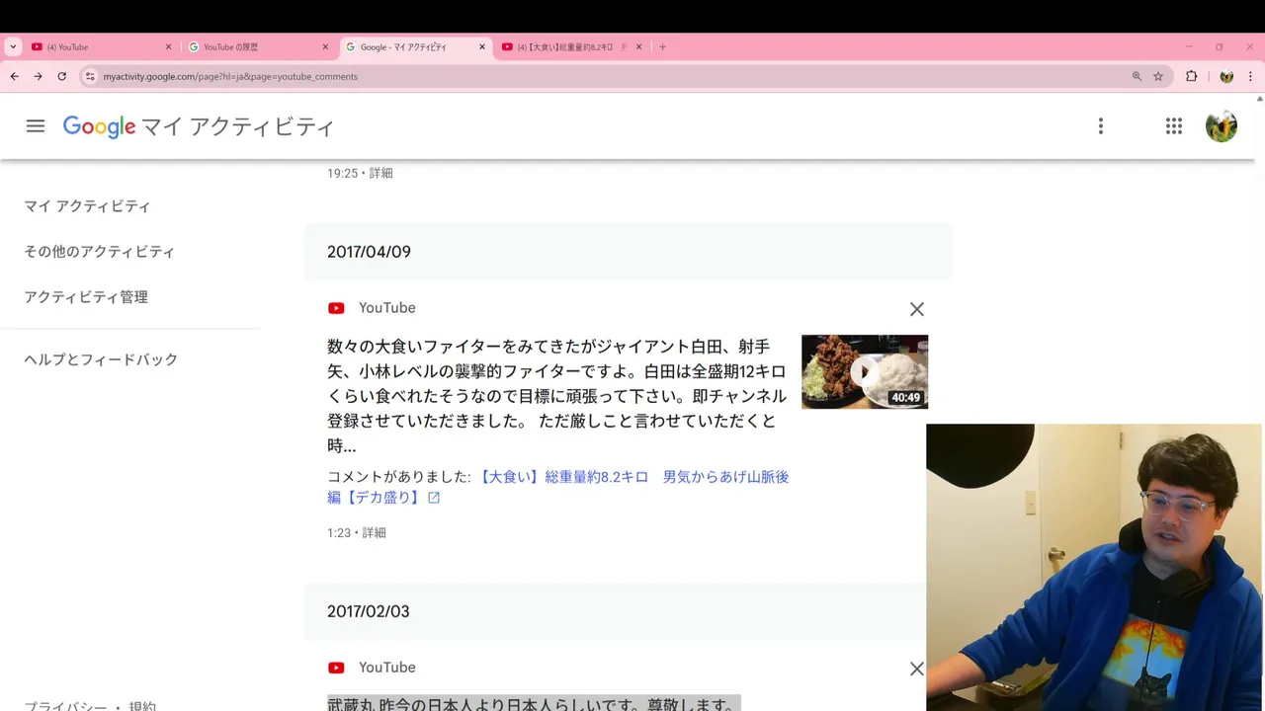Click the comment text starting 数々の大食いファイター
This screenshot has height=711, width=1265.
(557, 396)
